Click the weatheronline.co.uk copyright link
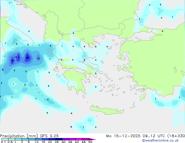Viewport: 185px width, 143px height. point(160,140)
